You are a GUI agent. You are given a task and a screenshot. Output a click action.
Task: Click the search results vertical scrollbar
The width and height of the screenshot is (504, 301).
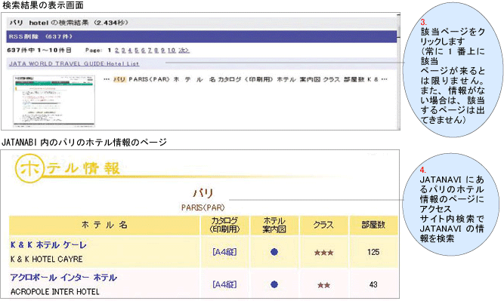tap(398, 71)
